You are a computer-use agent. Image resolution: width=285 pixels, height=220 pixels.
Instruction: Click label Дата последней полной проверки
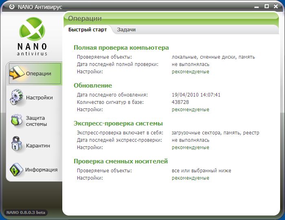coord(118,64)
